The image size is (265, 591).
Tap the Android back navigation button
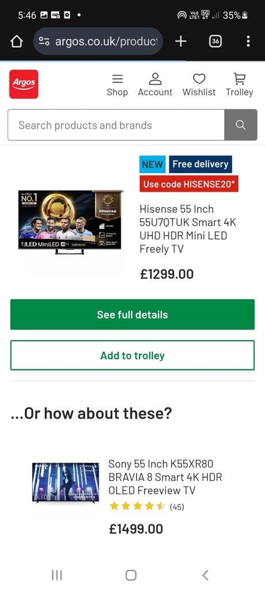pyautogui.click(x=205, y=575)
